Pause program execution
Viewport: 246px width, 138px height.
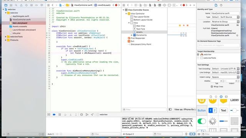coord(60,115)
